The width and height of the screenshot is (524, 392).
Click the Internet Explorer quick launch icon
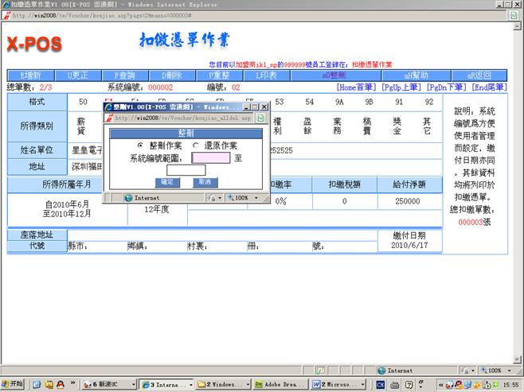(35, 384)
